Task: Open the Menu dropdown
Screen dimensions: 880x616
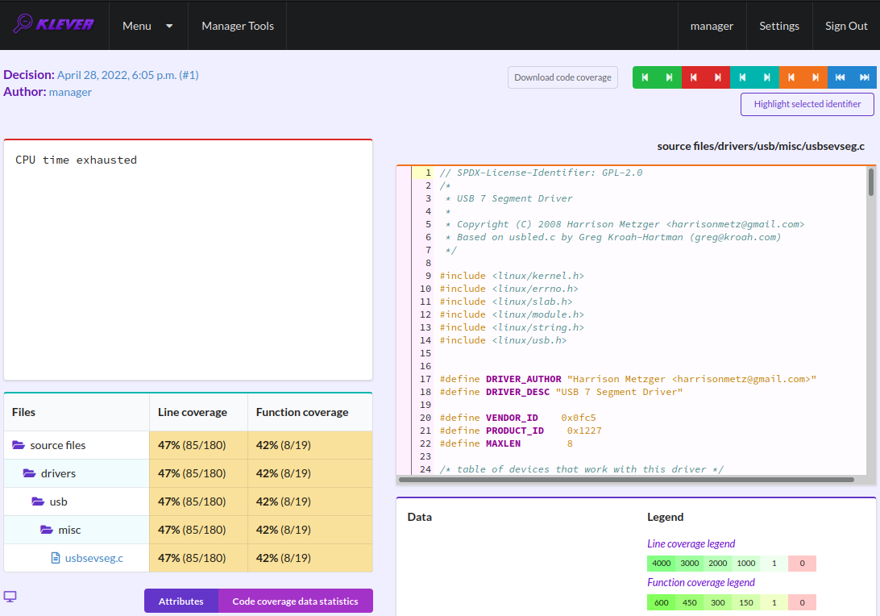Action: (147, 26)
